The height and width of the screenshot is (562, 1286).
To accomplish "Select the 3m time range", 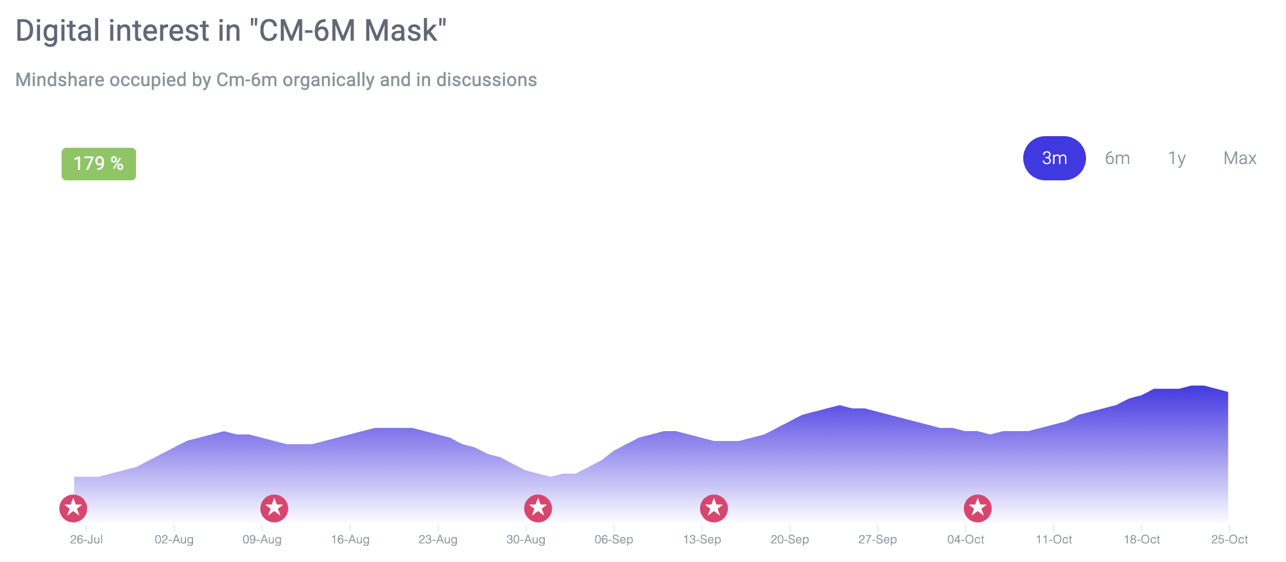I will point(1054,158).
